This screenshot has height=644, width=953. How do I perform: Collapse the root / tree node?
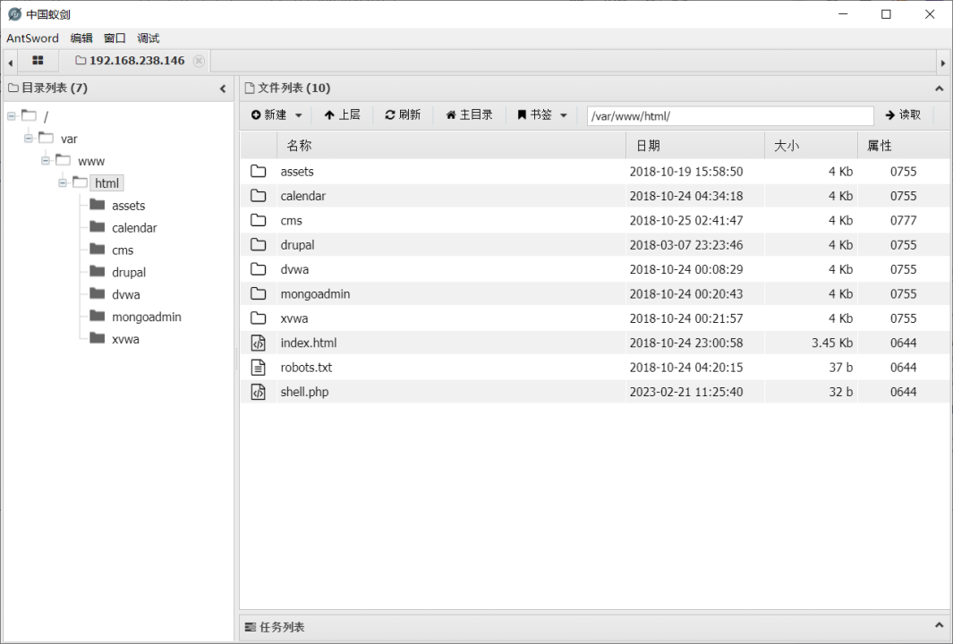[x=12, y=116]
